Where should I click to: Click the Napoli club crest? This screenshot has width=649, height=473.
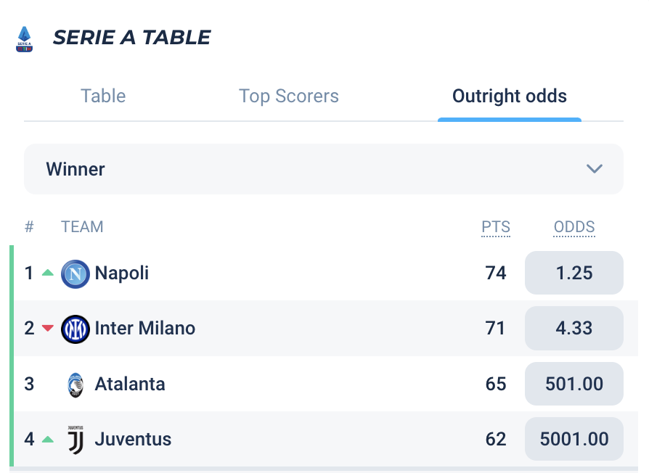75,274
